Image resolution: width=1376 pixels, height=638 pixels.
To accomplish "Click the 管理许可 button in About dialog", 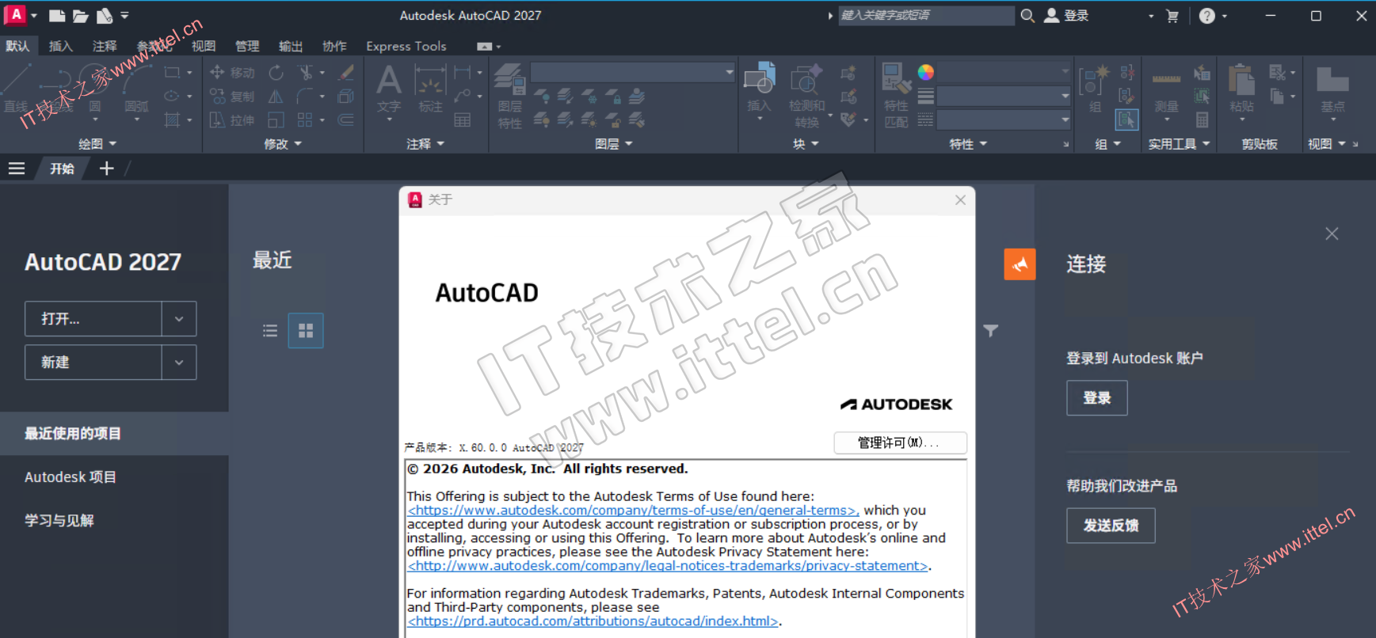I will (899, 442).
